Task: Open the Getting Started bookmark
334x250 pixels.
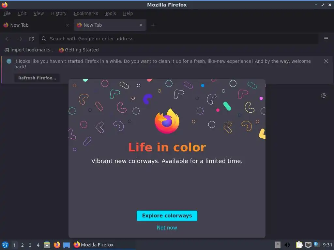Action: tap(79, 50)
